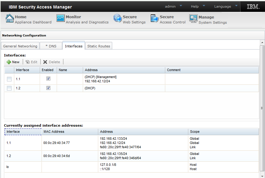Open the Home Appliance Dashboard
265x178 pixels.
tap(28, 19)
